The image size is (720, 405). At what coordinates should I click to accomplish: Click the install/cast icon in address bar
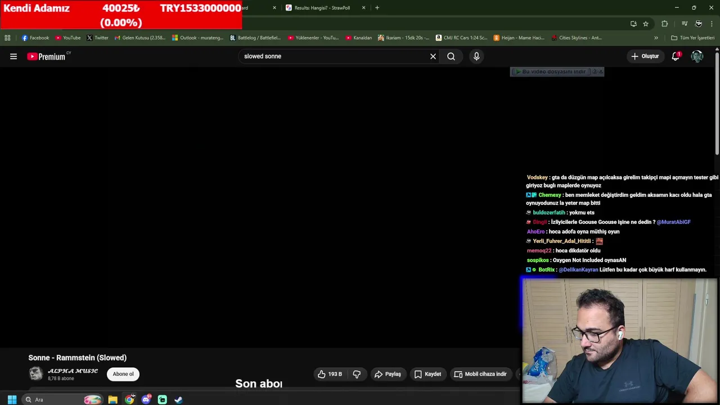click(x=633, y=24)
